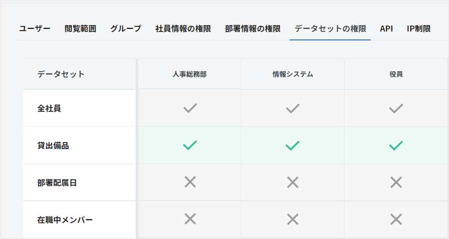
Task: Click X icon for 部署配属日 under 情報システム
Action: (293, 183)
